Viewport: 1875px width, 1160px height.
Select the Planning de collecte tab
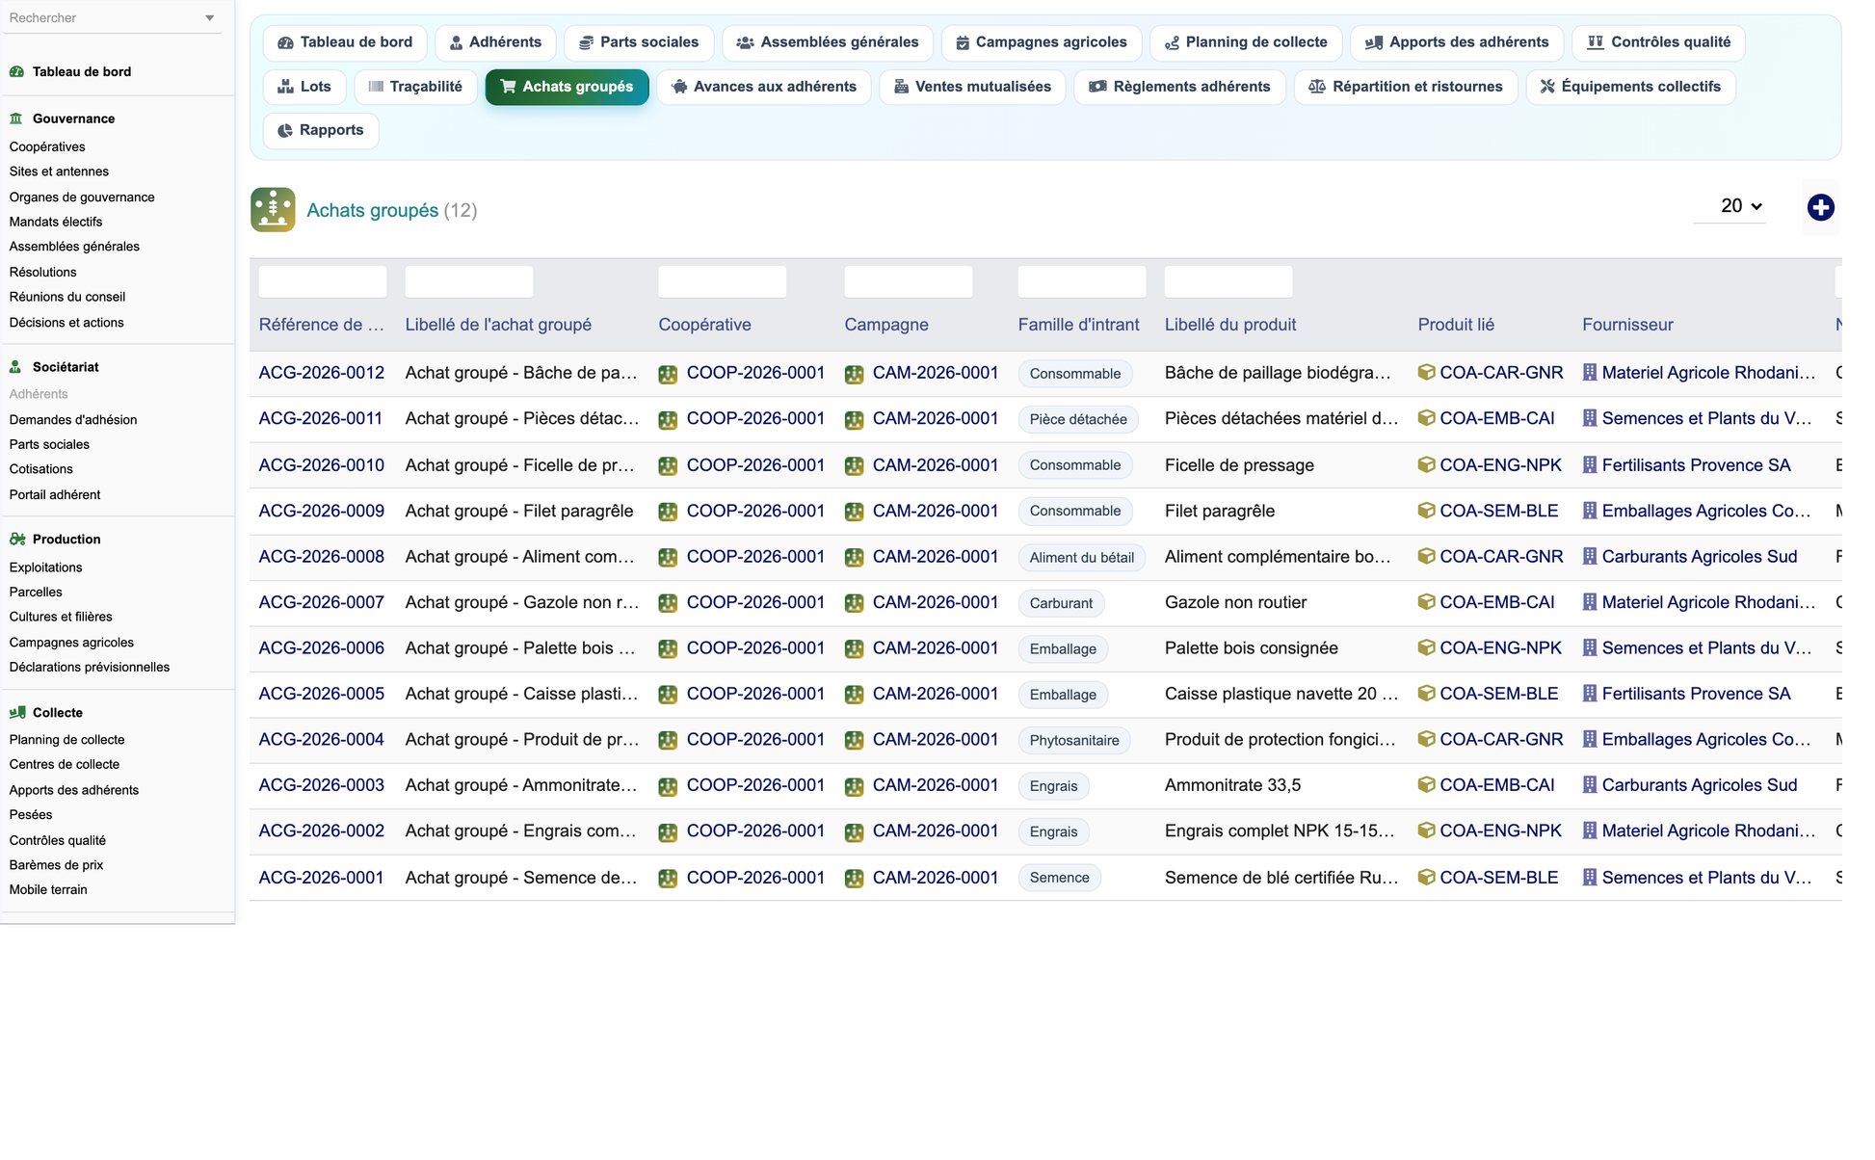click(x=1246, y=42)
